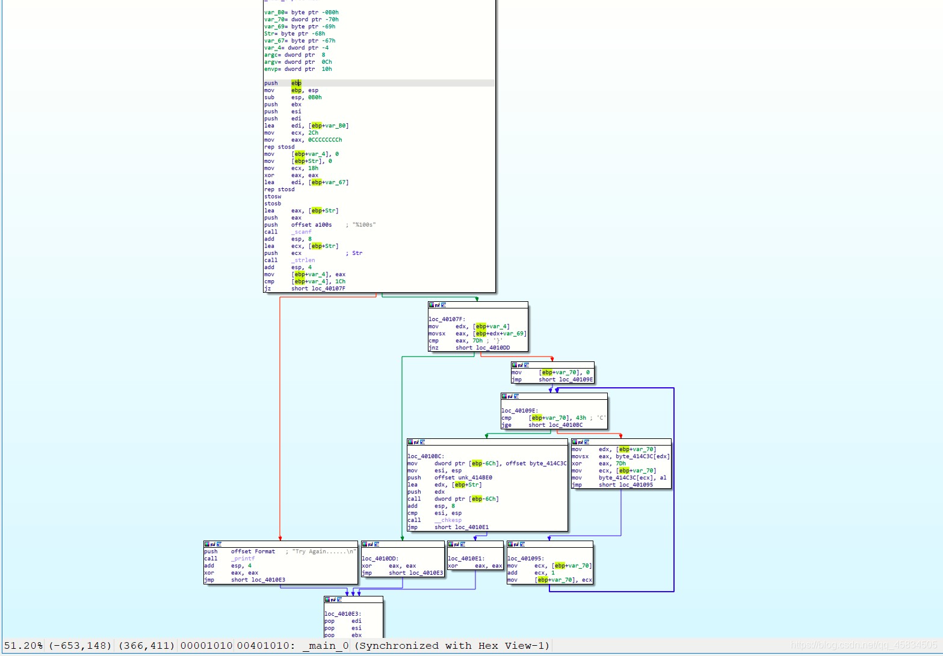Click the _strlen call reference
Viewport: 943px width, 656px height.
pos(303,260)
